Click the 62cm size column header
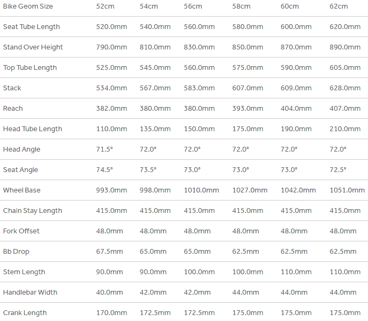Viewport: 368px width, 321px height. tap(338, 6)
